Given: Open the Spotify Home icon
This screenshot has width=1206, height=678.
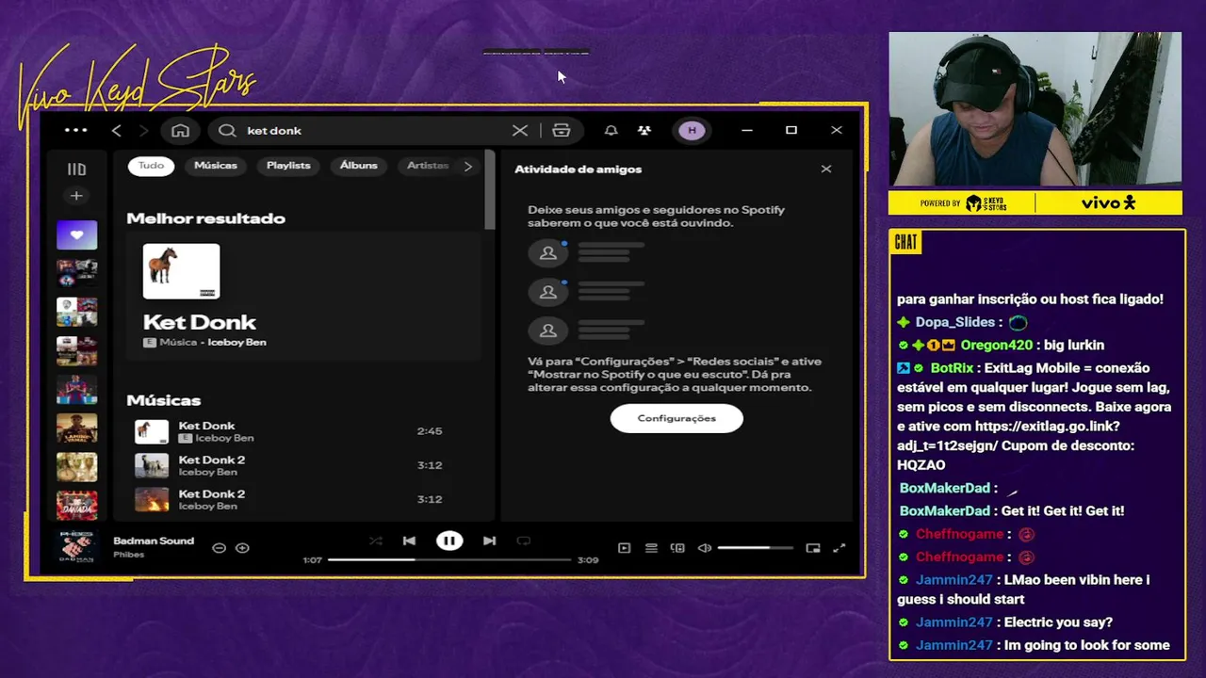Looking at the screenshot, I should [x=181, y=131].
